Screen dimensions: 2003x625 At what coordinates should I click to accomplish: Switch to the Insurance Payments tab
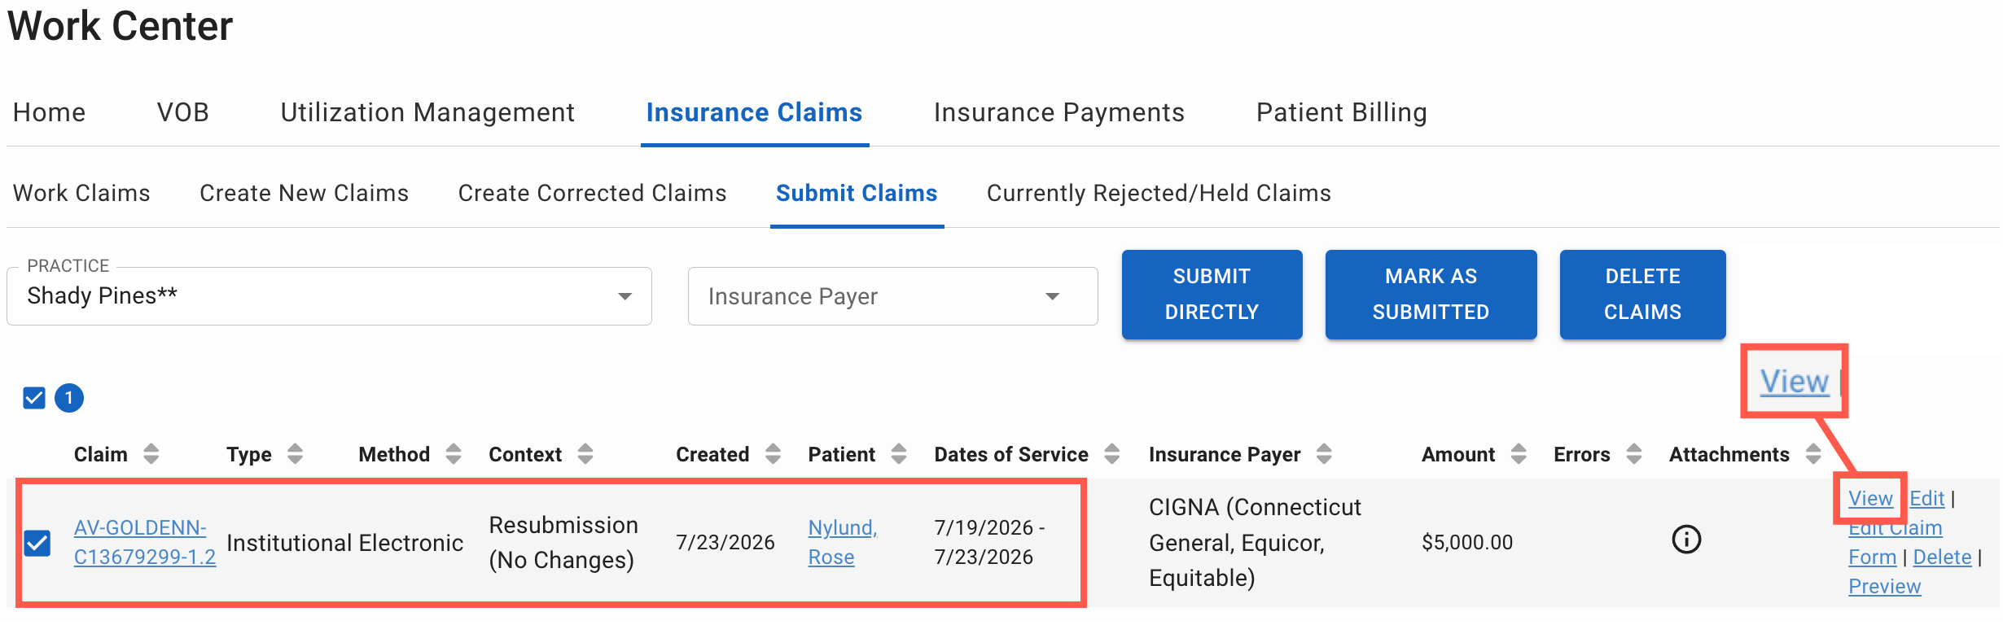pos(1059,112)
